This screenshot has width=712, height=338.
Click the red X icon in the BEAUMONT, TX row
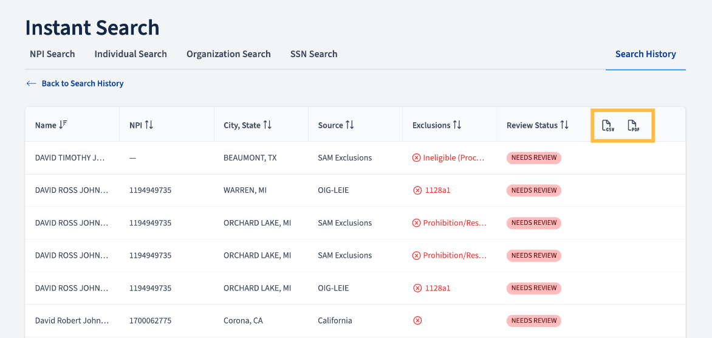(x=416, y=157)
